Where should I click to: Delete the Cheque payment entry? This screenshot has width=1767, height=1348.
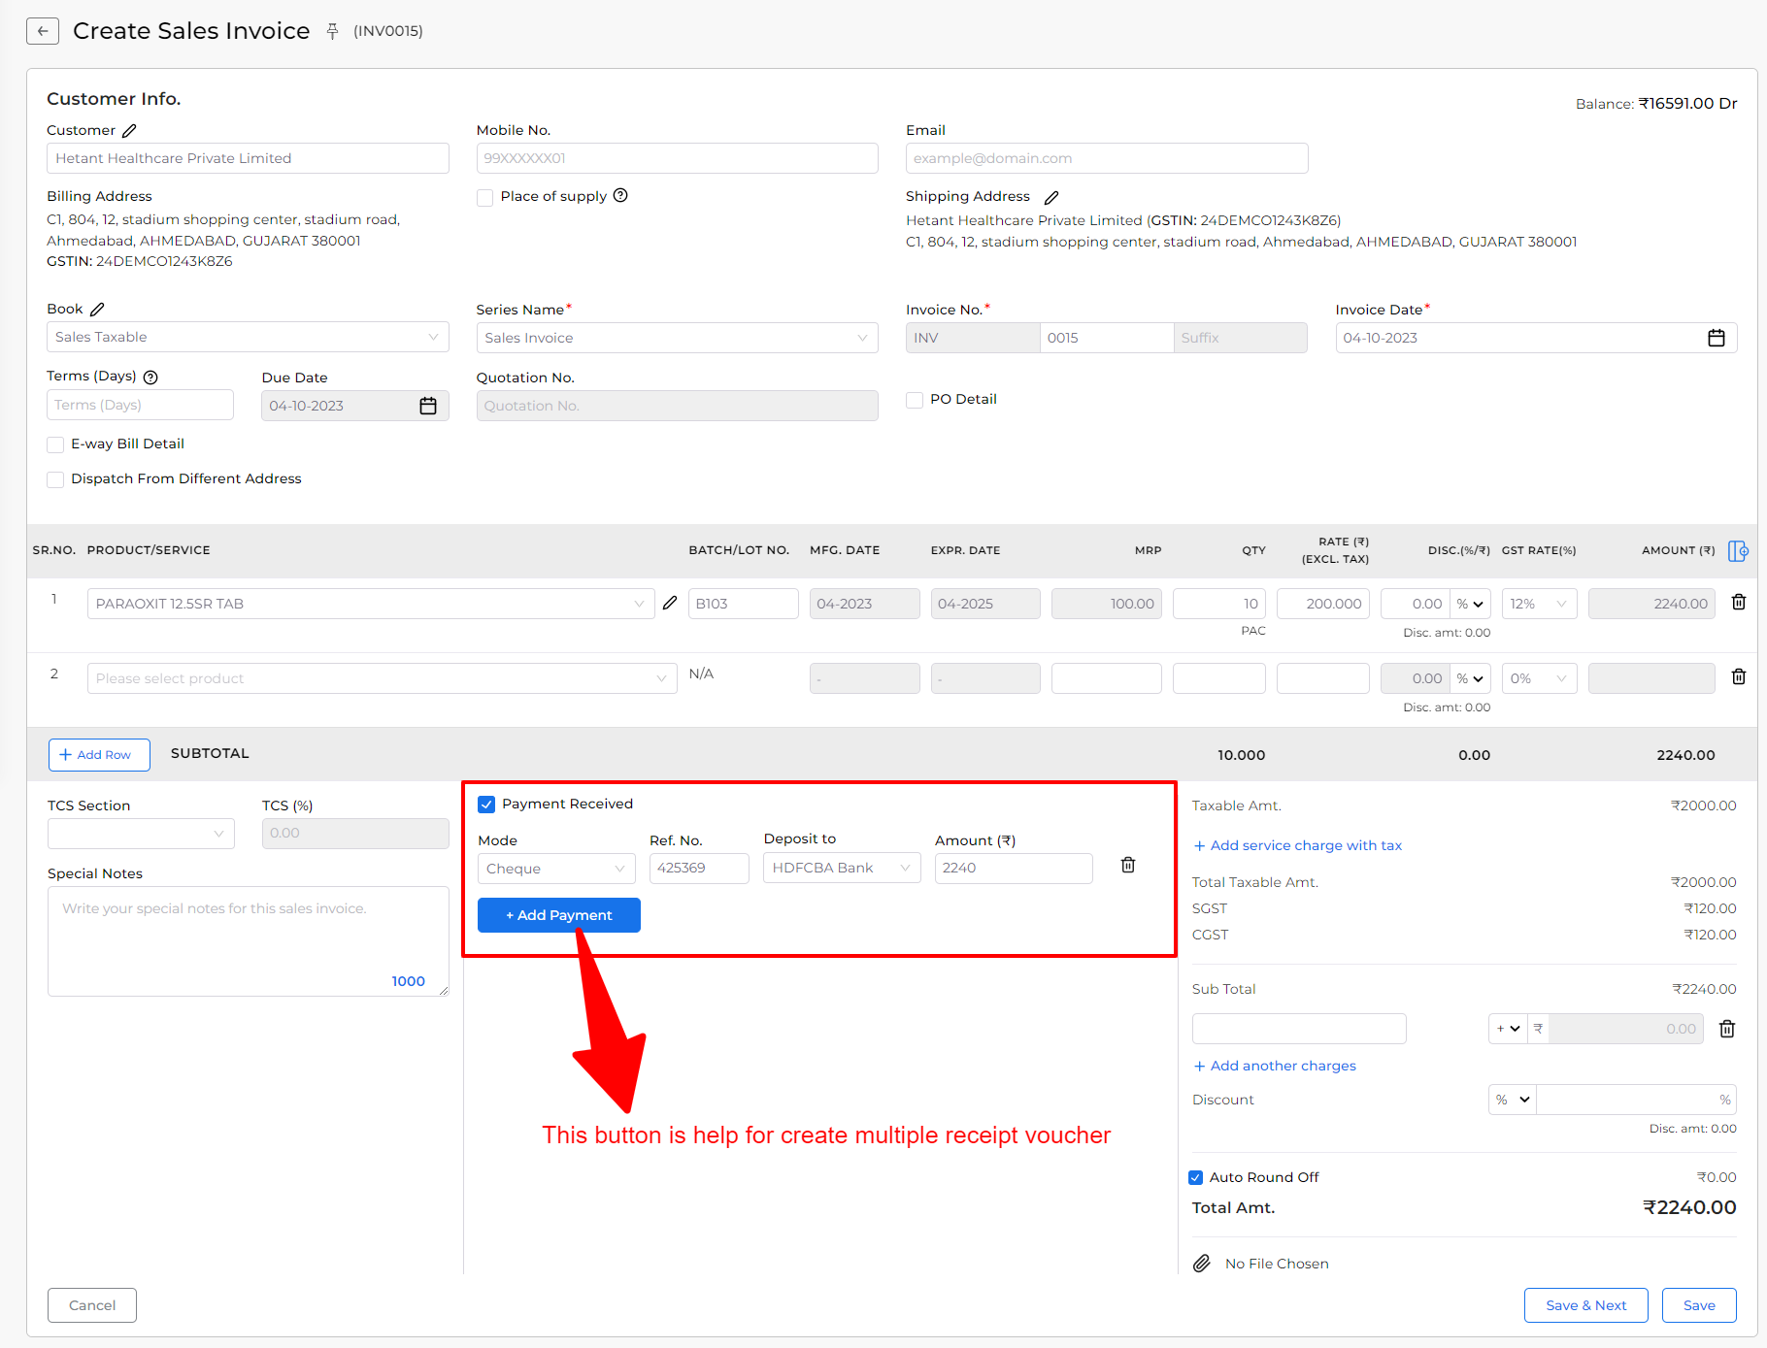(1128, 865)
